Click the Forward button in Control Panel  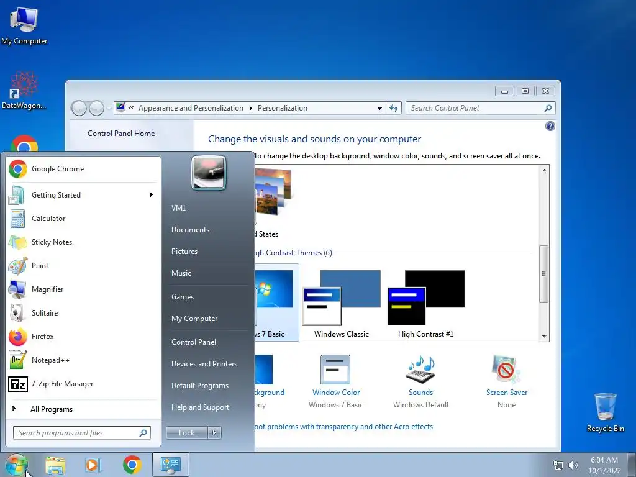(x=96, y=108)
